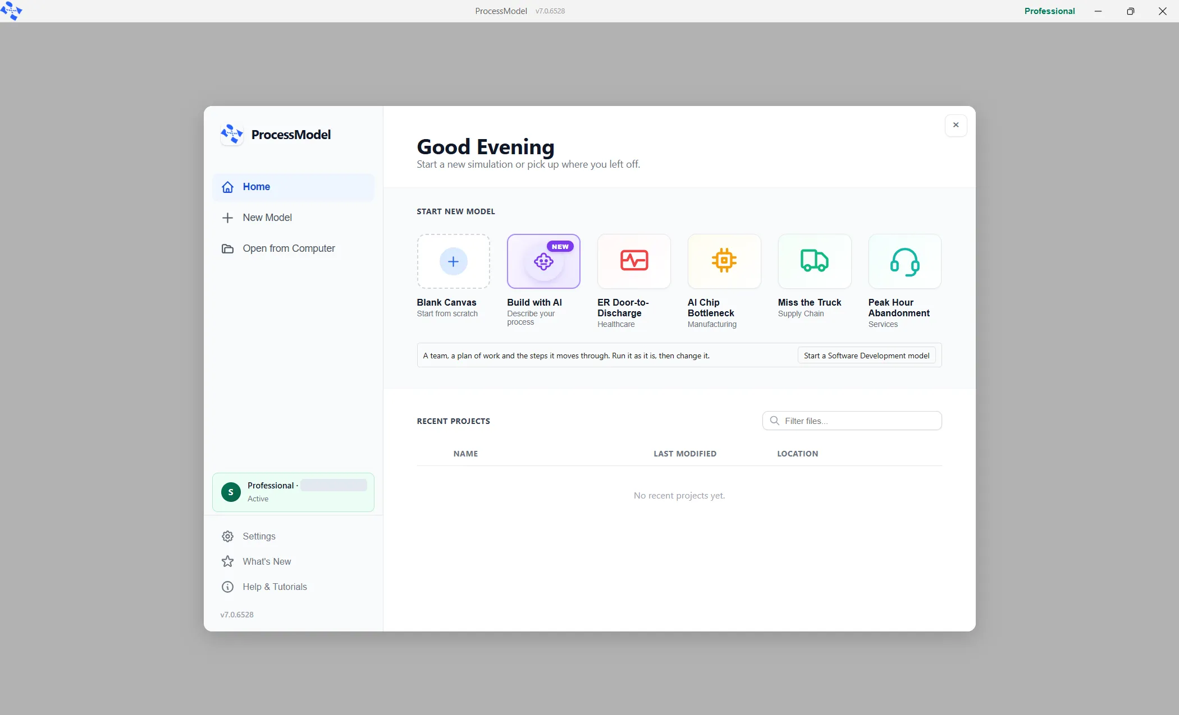Viewport: 1179px width, 715px height.
Task: Click the v7.0.6528 version text in sidebar
Action: (x=237, y=615)
